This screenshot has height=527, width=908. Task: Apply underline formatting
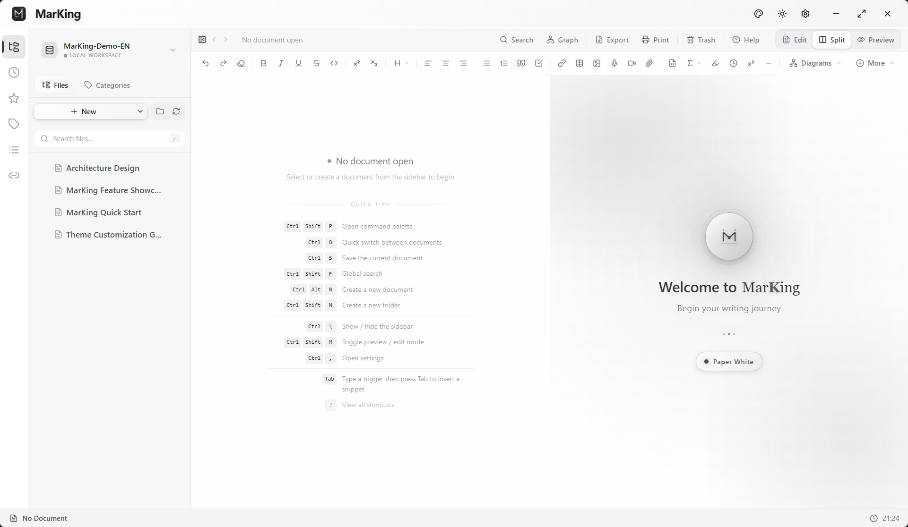298,63
